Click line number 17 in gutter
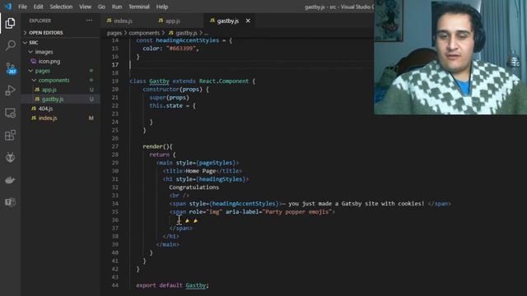527x296 pixels. click(x=115, y=65)
